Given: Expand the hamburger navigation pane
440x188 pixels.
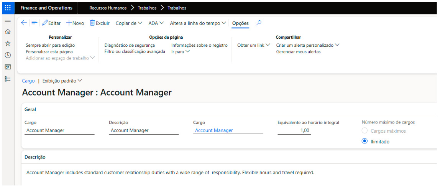Looking at the screenshot, I should pos(7,20).
